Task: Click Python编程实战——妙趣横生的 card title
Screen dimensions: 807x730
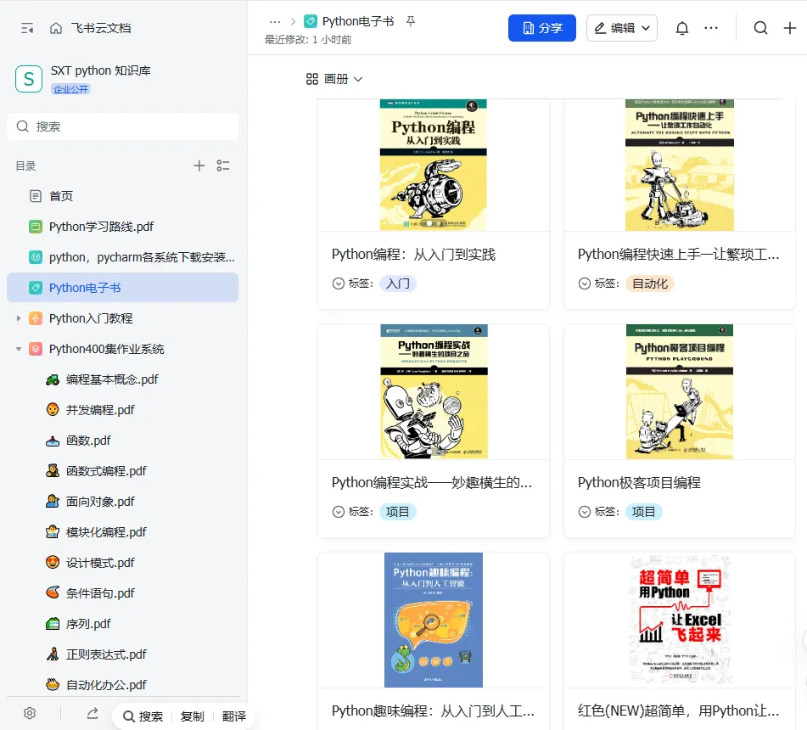Action: point(432,482)
